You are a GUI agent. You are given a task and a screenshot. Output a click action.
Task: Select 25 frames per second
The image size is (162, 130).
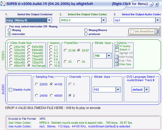(x=65, y=62)
